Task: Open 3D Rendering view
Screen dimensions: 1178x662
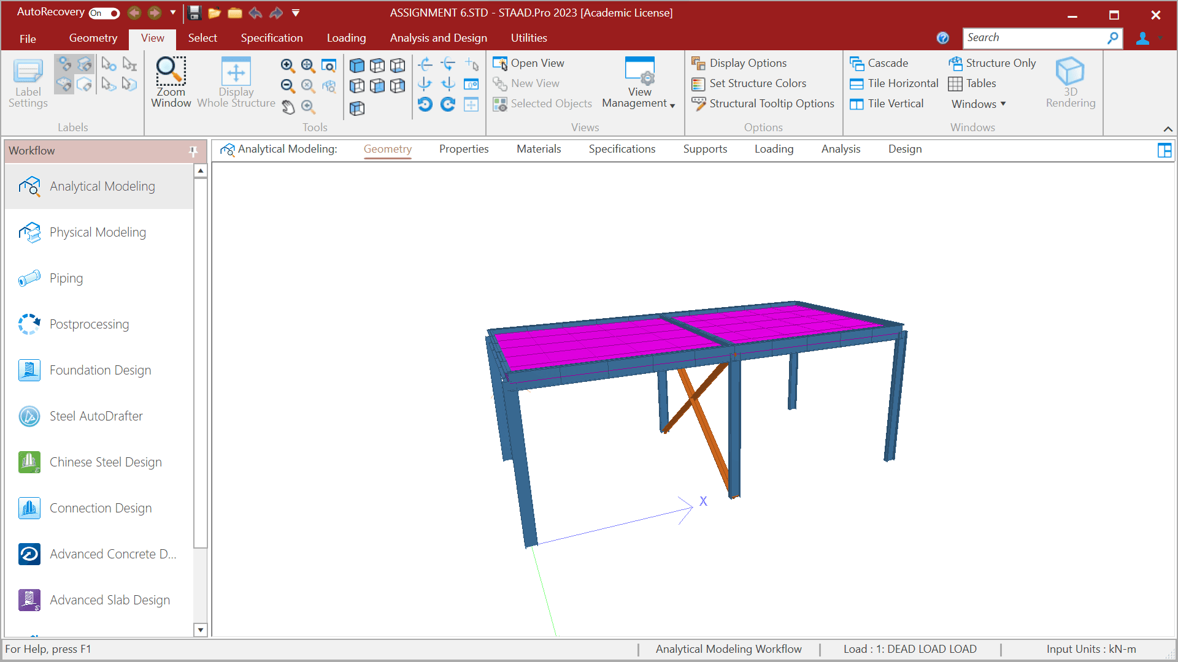Action: tap(1070, 82)
